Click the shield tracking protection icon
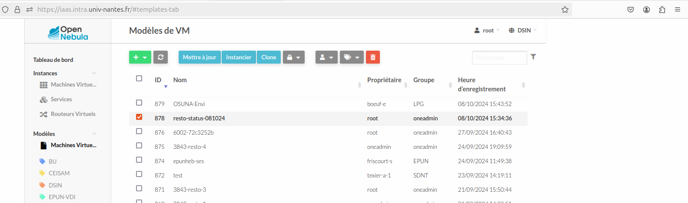This screenshot has height=203, width=688. [x=5, y=10]
